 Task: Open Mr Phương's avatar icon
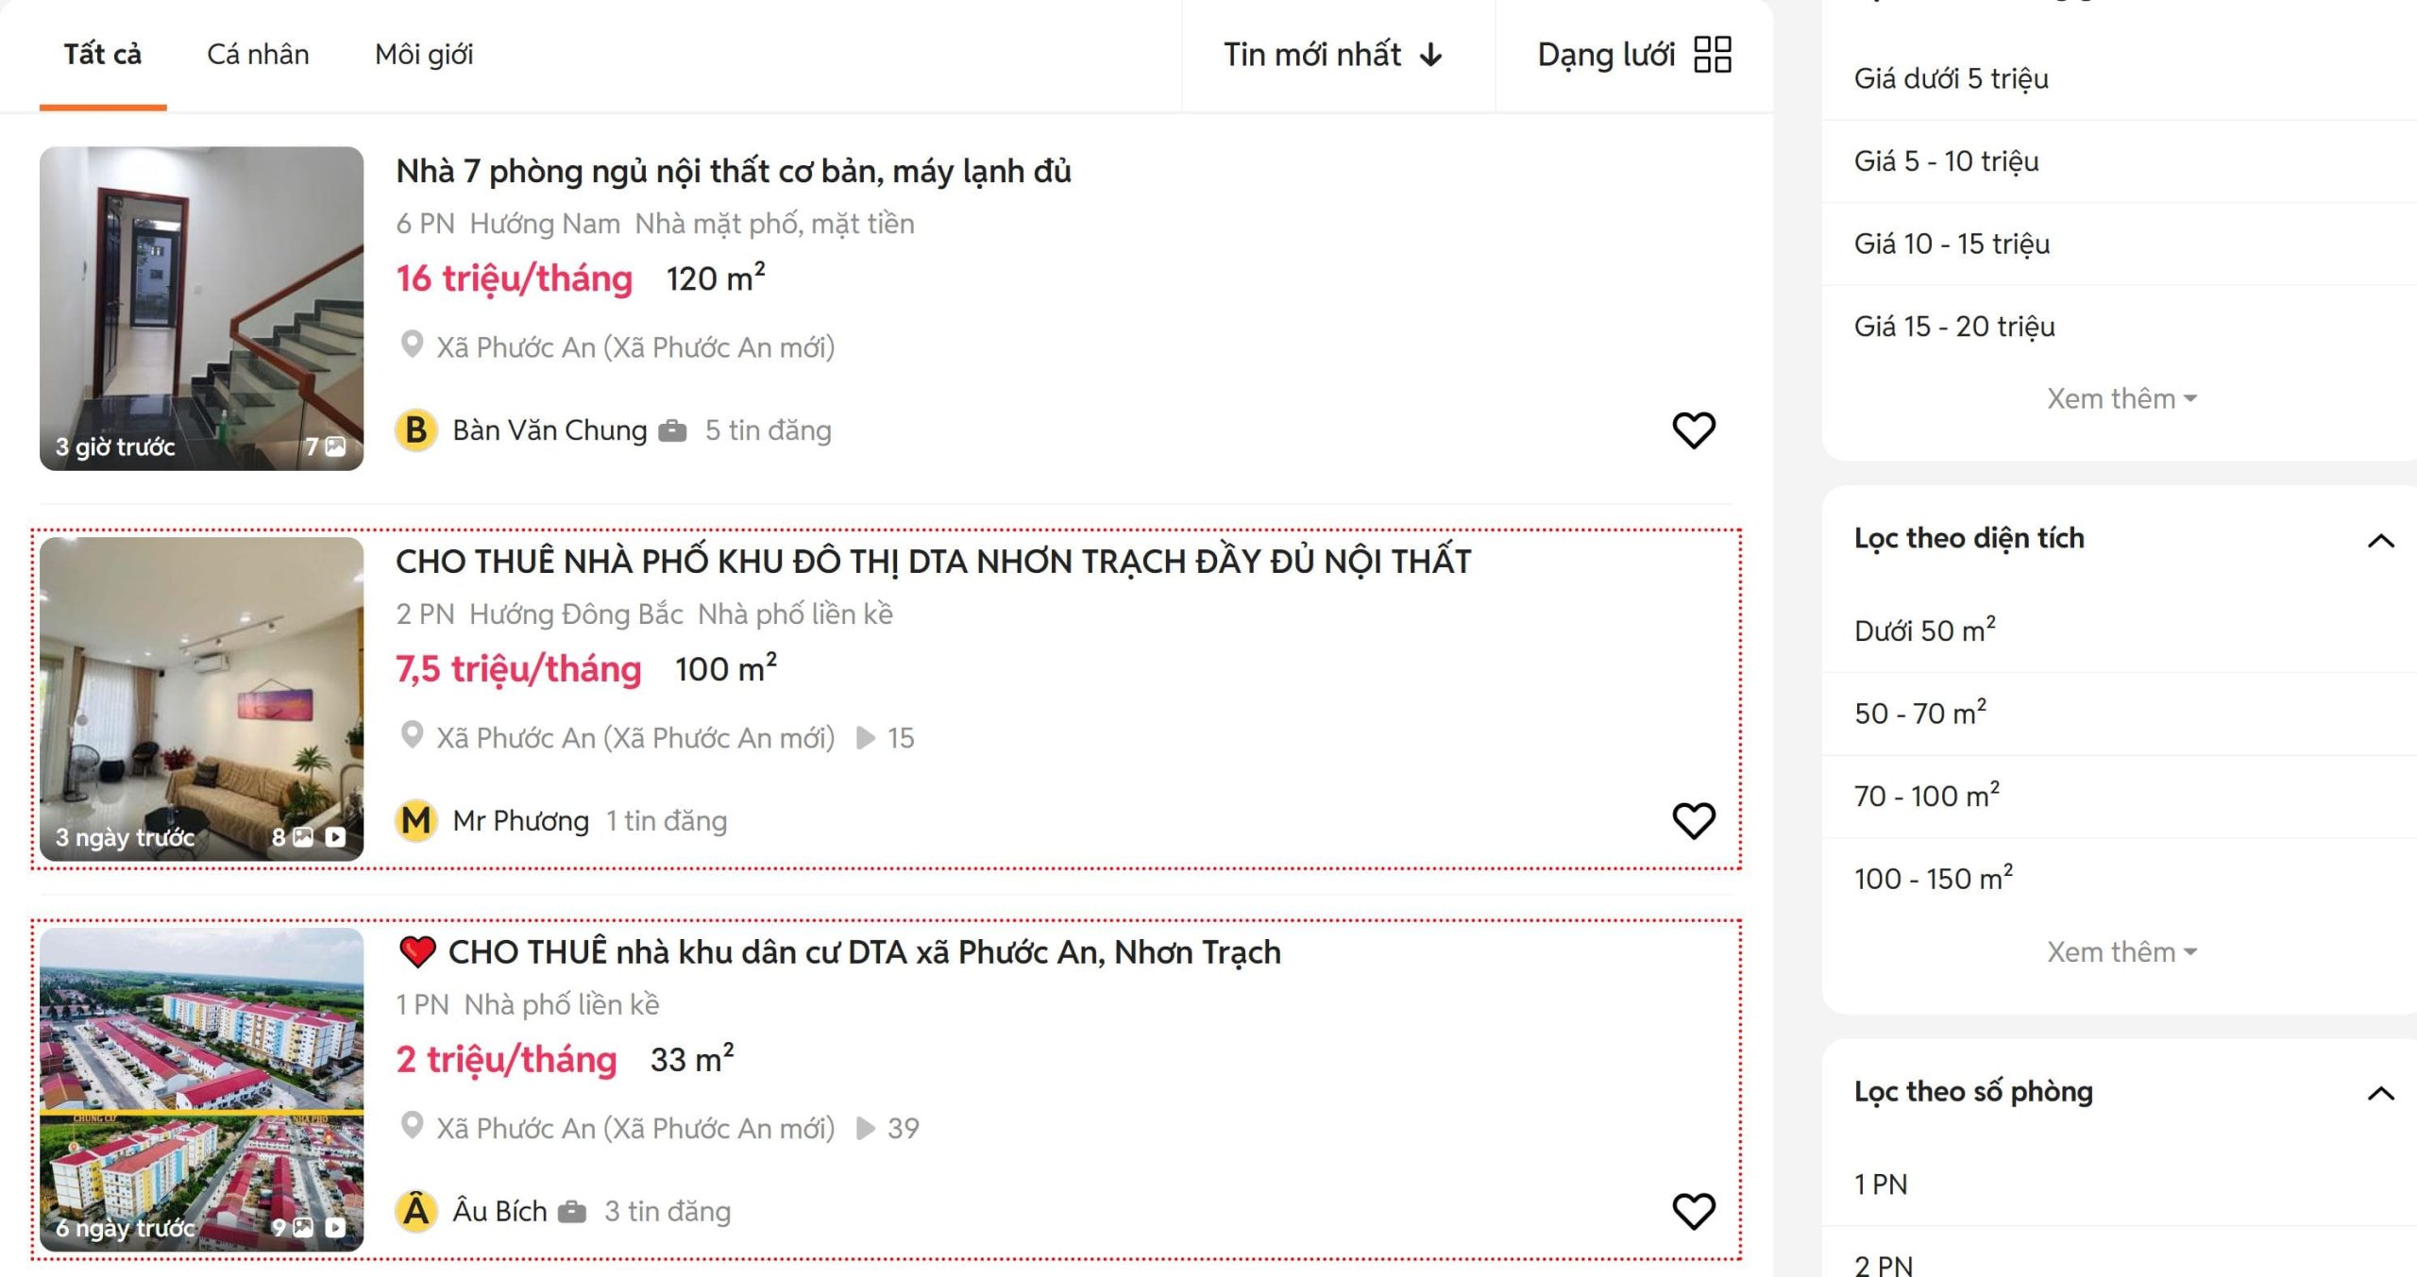pos(414,820)
